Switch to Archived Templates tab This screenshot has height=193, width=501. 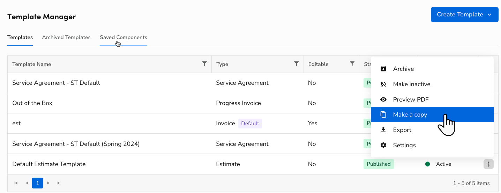[x=66, y=37]
